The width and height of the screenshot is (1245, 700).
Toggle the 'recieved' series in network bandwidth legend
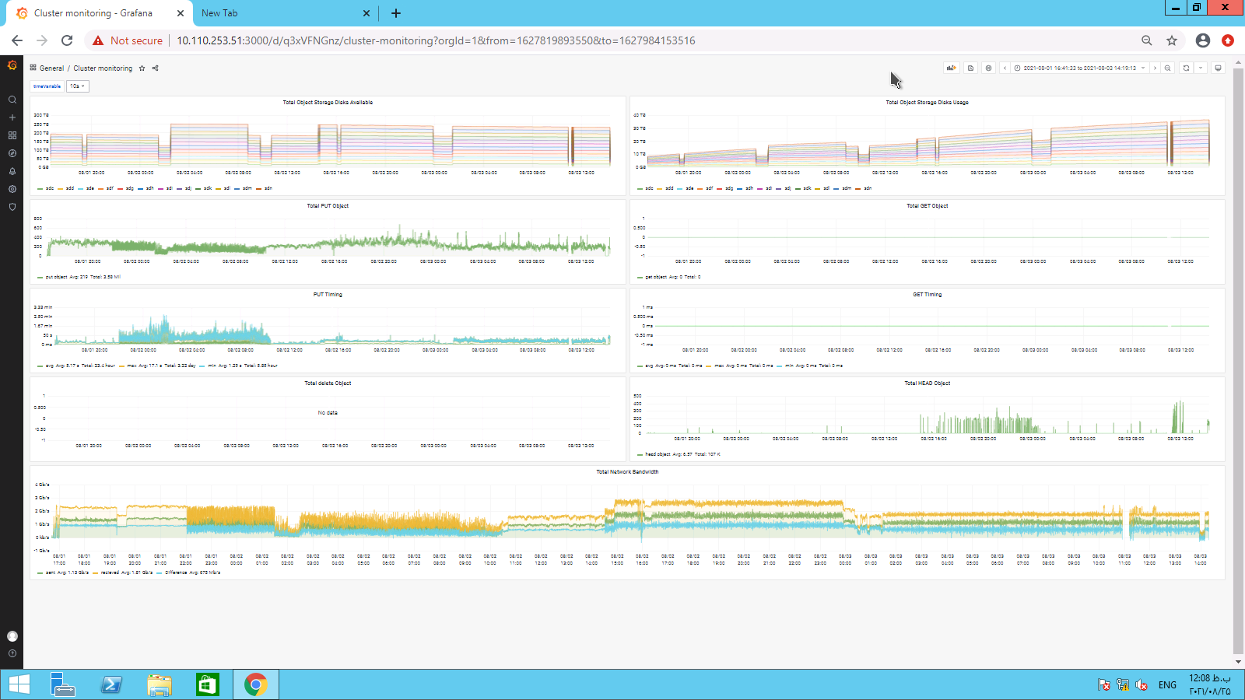click(x=110, y=572)
